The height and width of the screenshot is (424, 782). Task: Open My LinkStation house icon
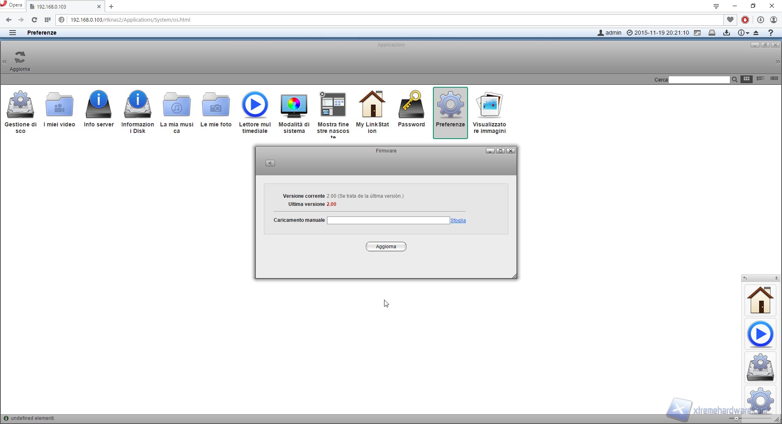(372, 105)
